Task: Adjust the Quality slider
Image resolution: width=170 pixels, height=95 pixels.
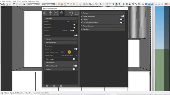Action: pyautogui.click(x=72, y=31)
